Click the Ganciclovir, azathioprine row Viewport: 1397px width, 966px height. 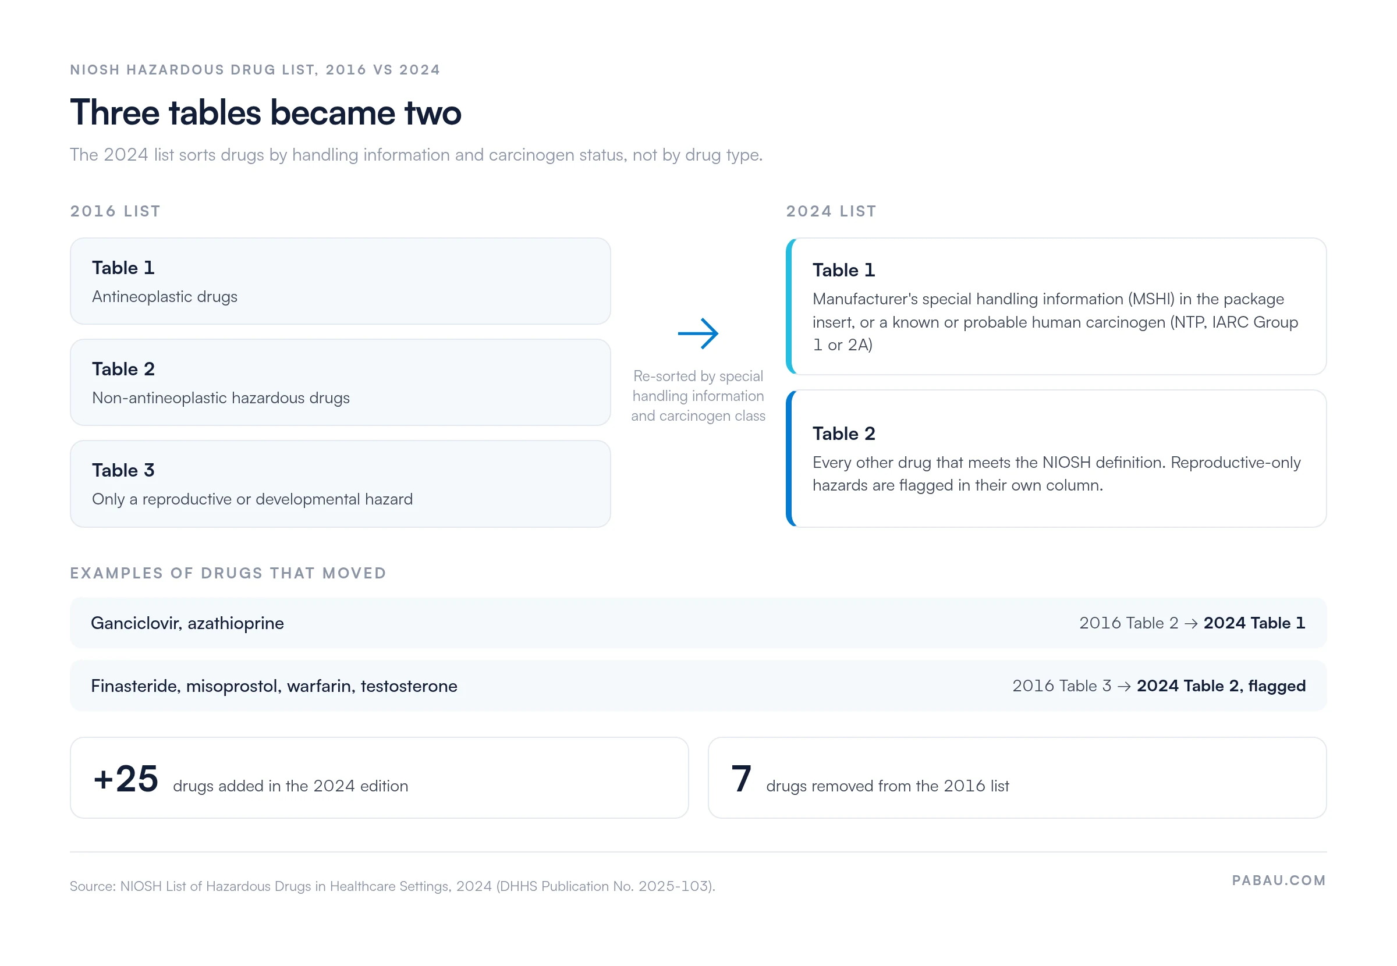(x=698, y=623)
